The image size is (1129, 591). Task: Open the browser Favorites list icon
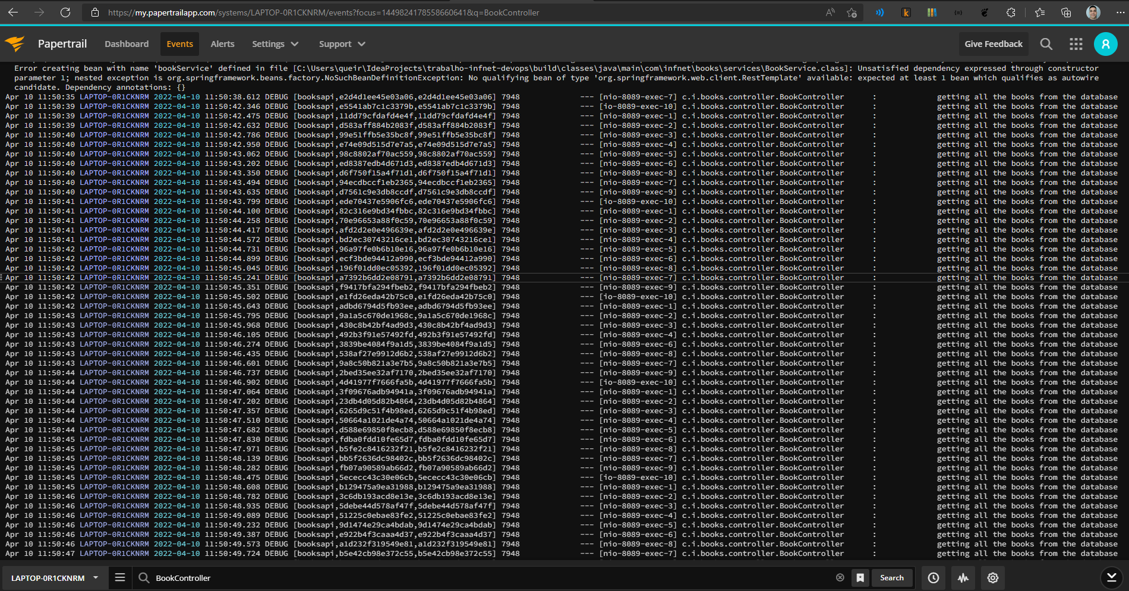coord(1040,12)
